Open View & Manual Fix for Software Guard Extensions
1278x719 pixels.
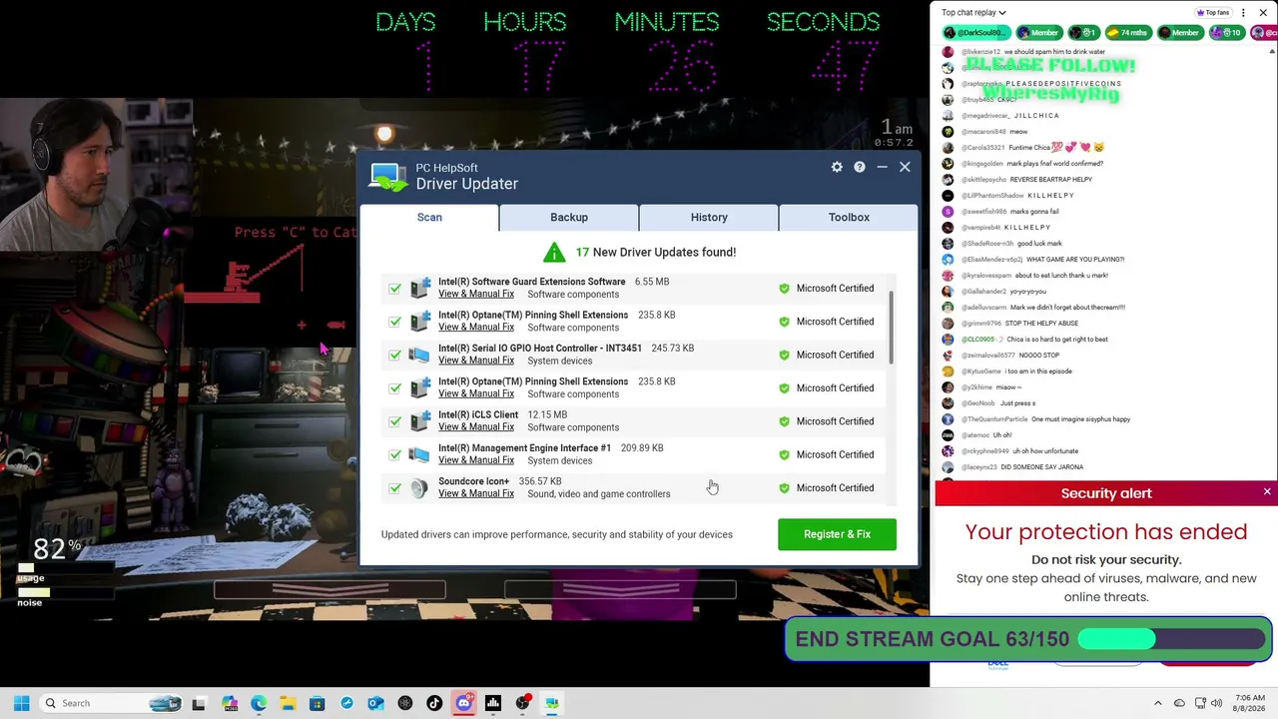pos(476,294)
